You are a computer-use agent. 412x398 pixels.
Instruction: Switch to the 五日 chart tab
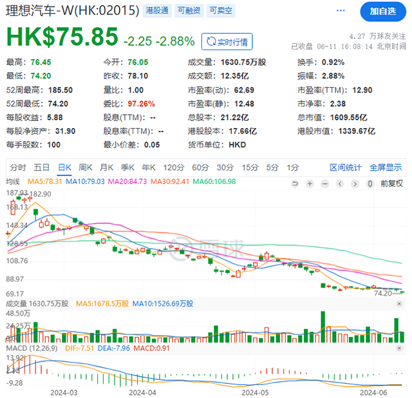41,167
